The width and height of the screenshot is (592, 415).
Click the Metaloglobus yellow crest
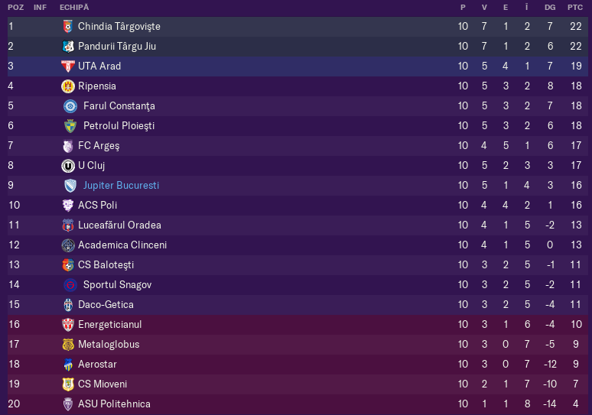(x=68, y=345)
